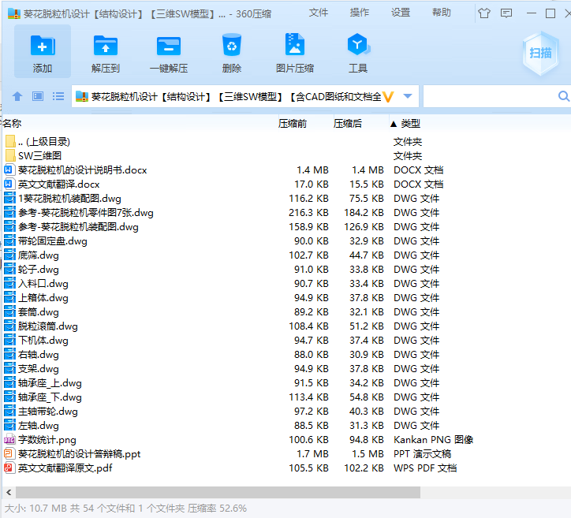Sort by the 名称 column header
The height and width of the screenshot is (518, 571).
tap(12, 124)
